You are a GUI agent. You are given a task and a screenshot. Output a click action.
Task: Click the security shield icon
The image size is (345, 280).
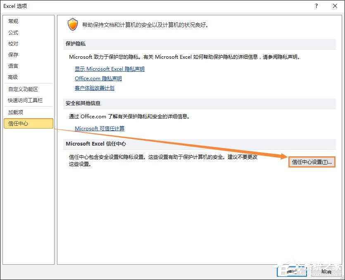coord(73,24)
